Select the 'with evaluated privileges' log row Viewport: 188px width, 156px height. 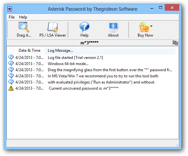[93, 82]
